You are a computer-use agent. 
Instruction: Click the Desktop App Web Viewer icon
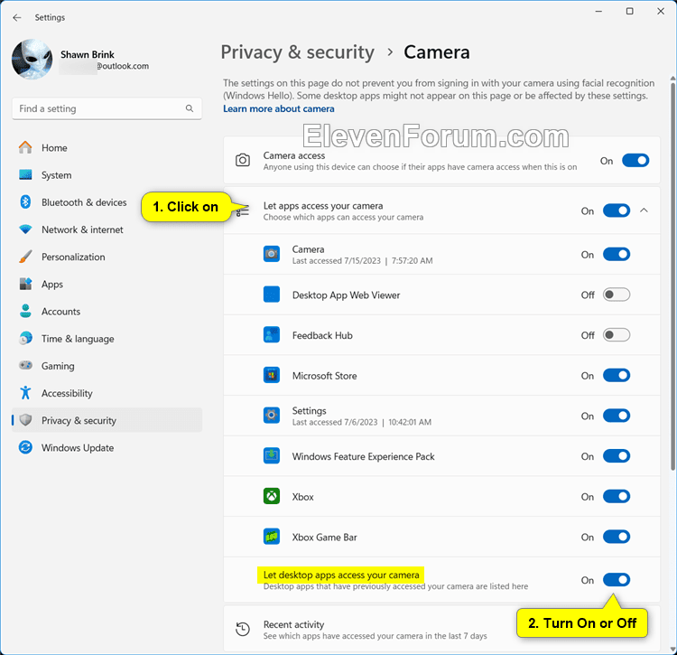pyautogui.click(x=272, y=295)
